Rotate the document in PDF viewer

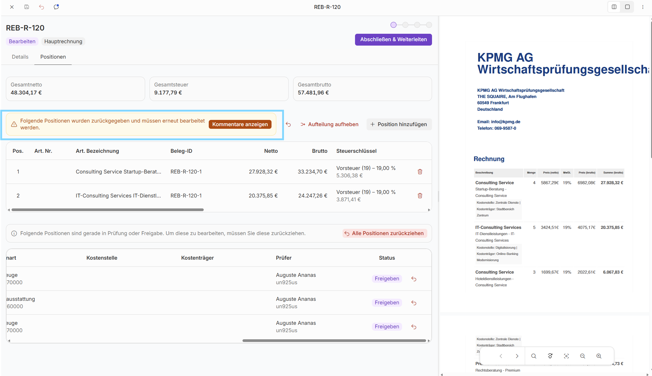click(x=550, y=356)
